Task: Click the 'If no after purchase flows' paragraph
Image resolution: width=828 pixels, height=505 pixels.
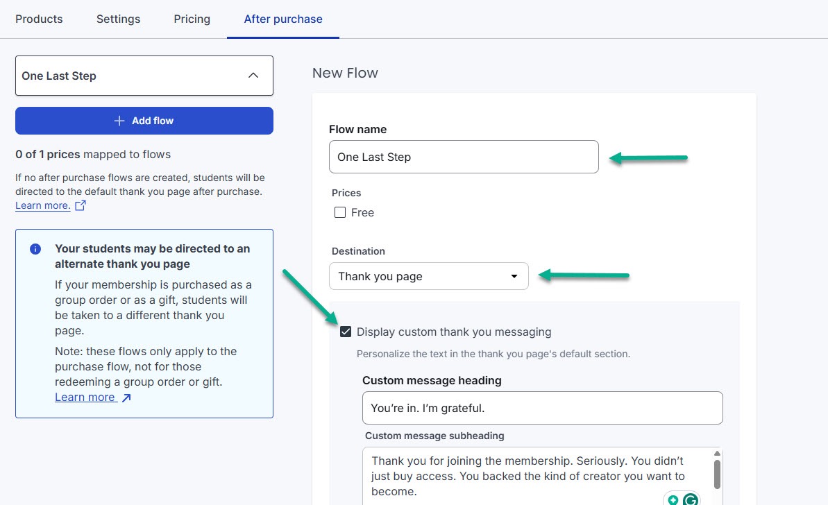Action: (x=140, y=185)
